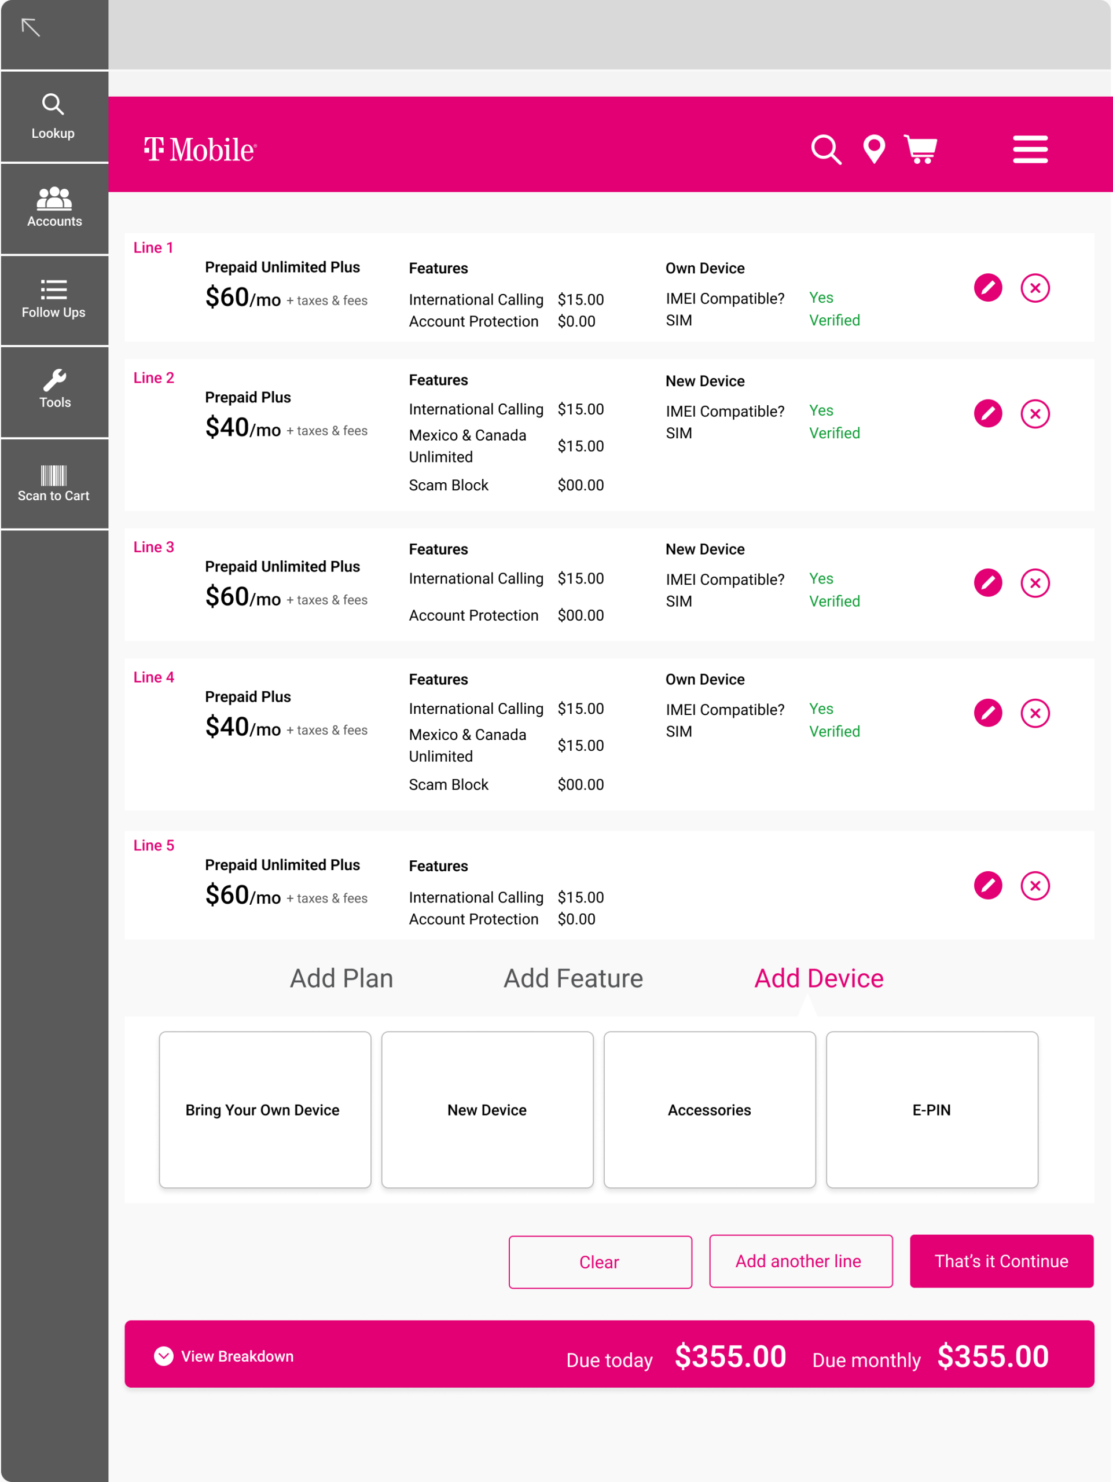Open Scan to Cart barcode scanner

click(54, 482)
